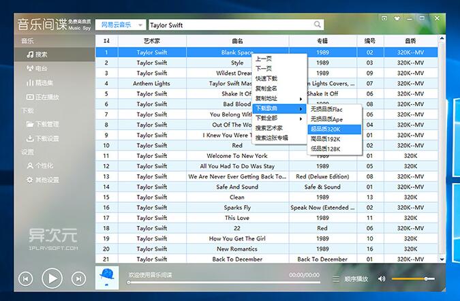Click artist Anthem Lights in row 4
The height and width of the screenshot is (301, 460).
(x=152, y=84)
